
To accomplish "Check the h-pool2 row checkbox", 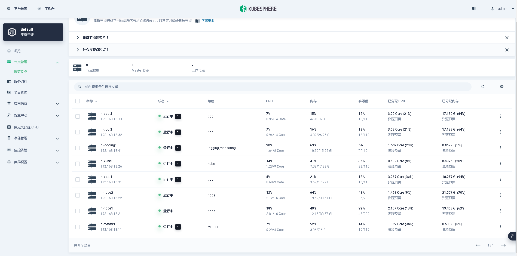I will click(x=78, y=132).
